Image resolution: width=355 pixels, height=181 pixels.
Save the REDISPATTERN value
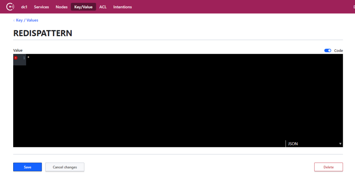tap(27, 167)
